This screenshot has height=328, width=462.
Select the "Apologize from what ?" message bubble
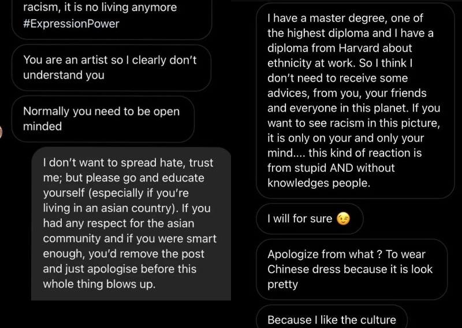352,270
